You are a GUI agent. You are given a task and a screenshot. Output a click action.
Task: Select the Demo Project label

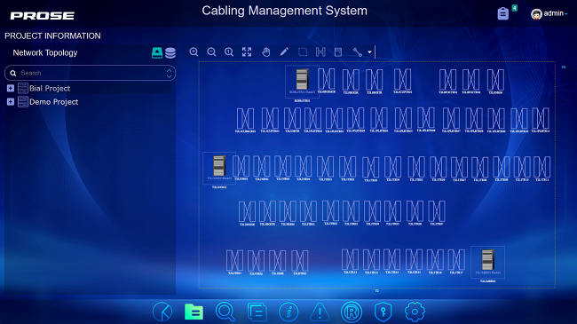point(54,102)
